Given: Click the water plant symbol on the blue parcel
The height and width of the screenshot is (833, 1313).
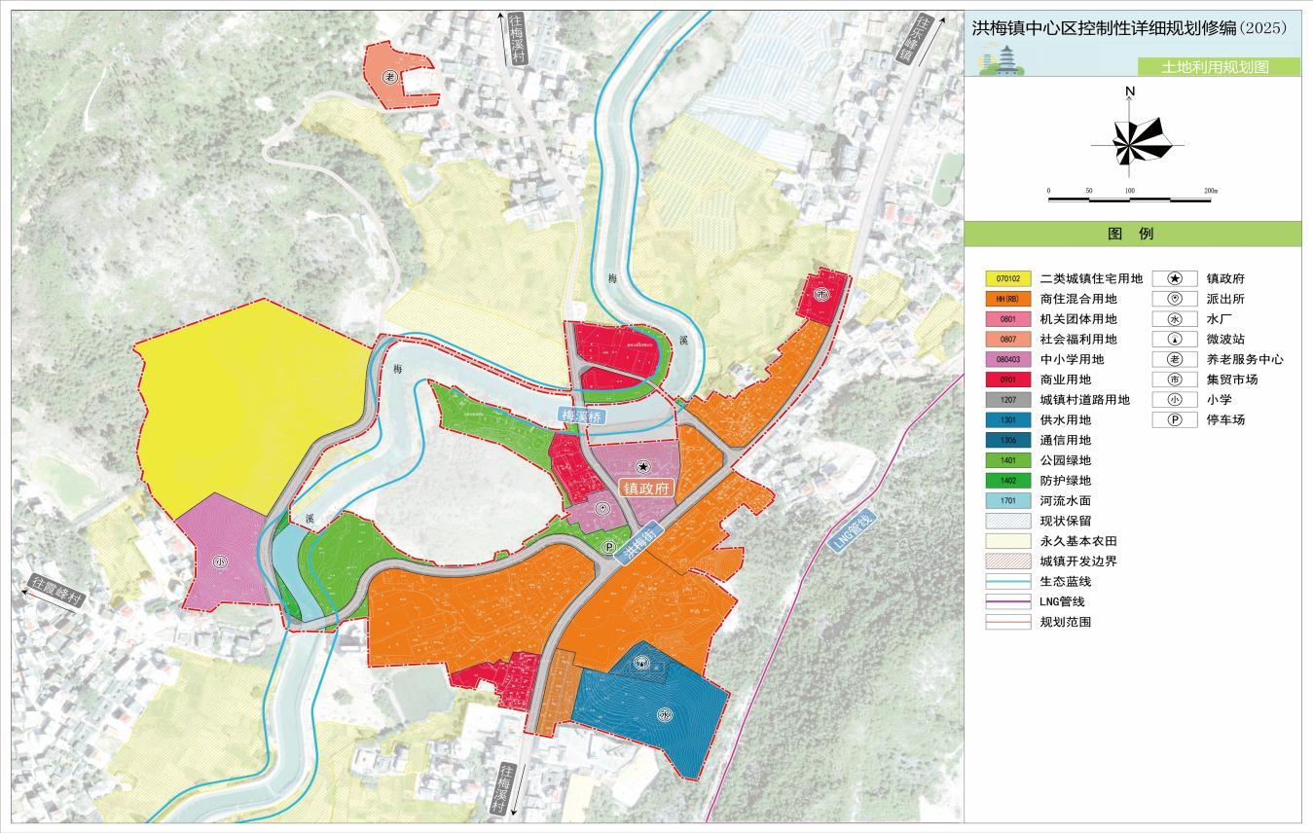Looking at the screenshot, I should click(x=664, y=711).
